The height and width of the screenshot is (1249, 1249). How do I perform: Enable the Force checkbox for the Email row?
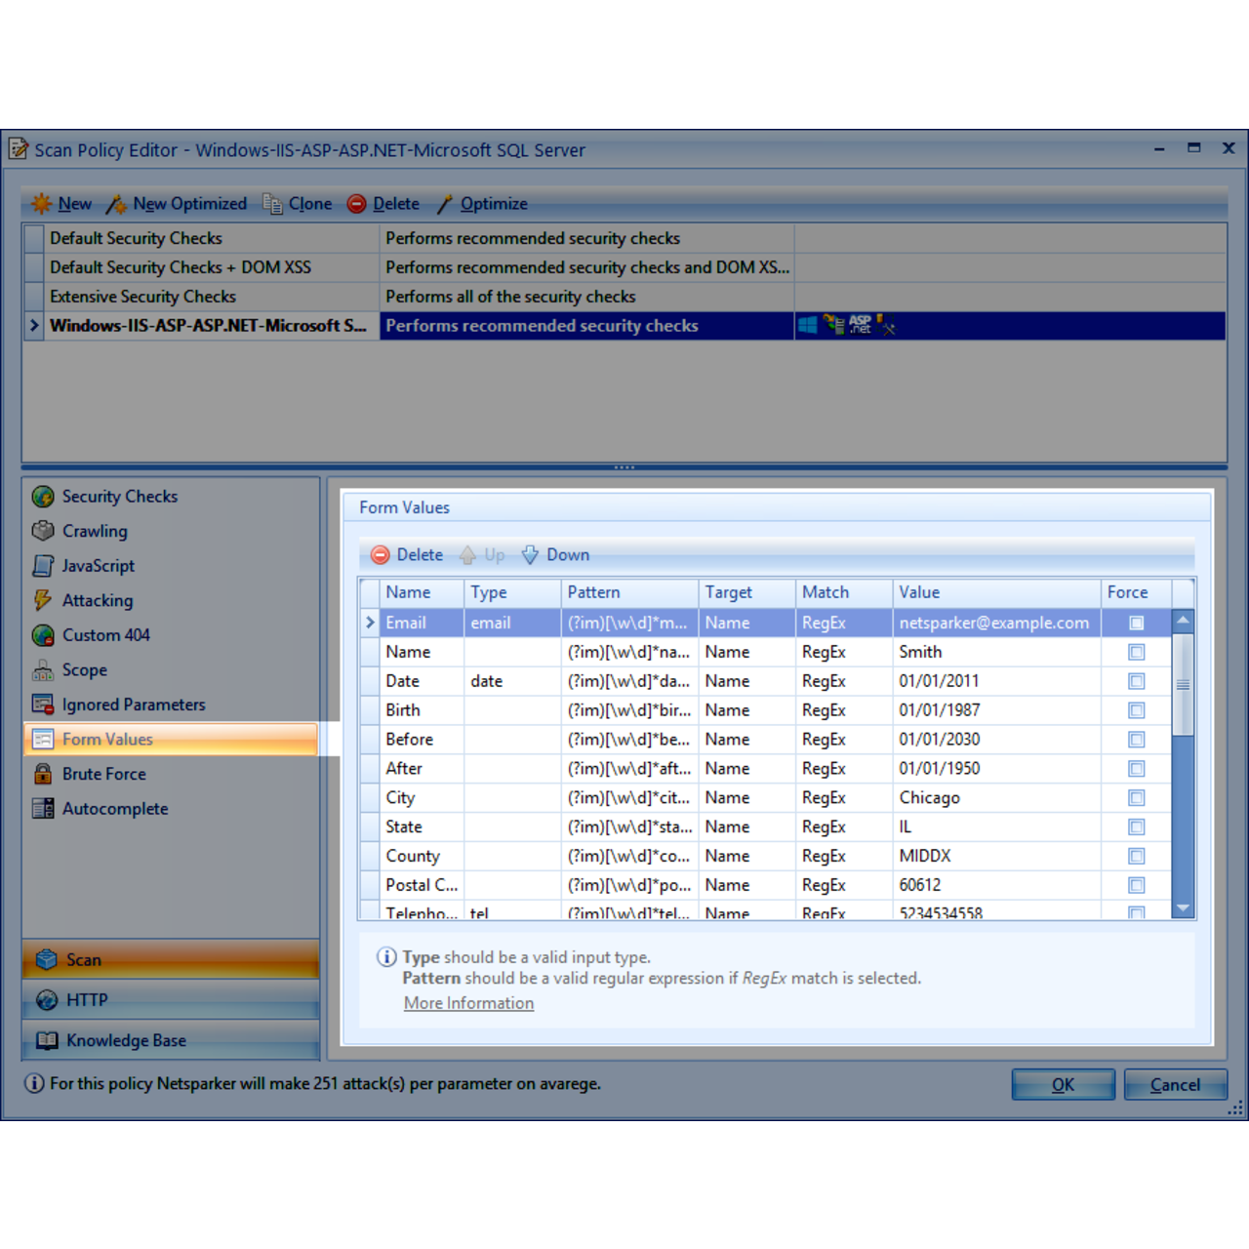1136,623
